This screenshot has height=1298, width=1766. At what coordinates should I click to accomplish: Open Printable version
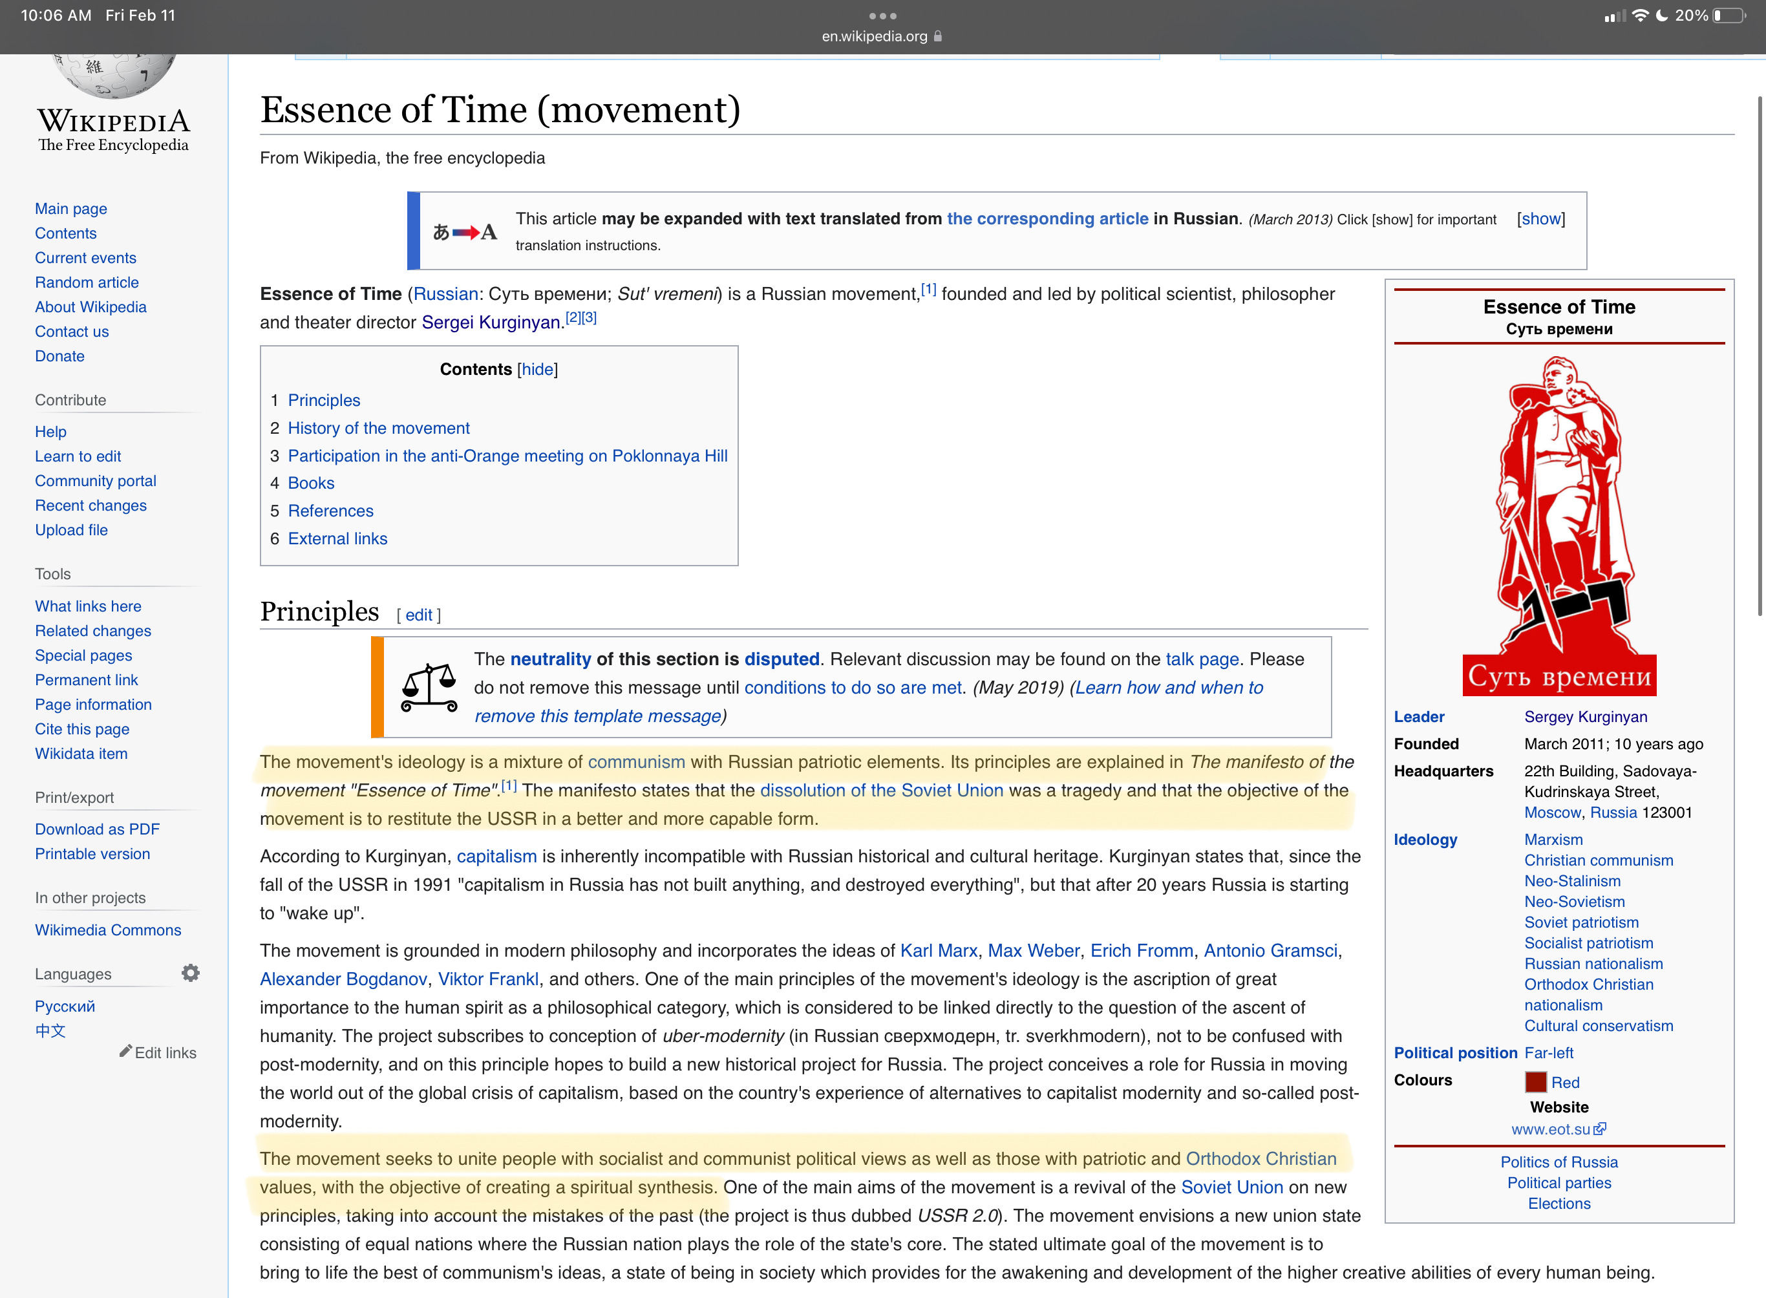point(92,854)
